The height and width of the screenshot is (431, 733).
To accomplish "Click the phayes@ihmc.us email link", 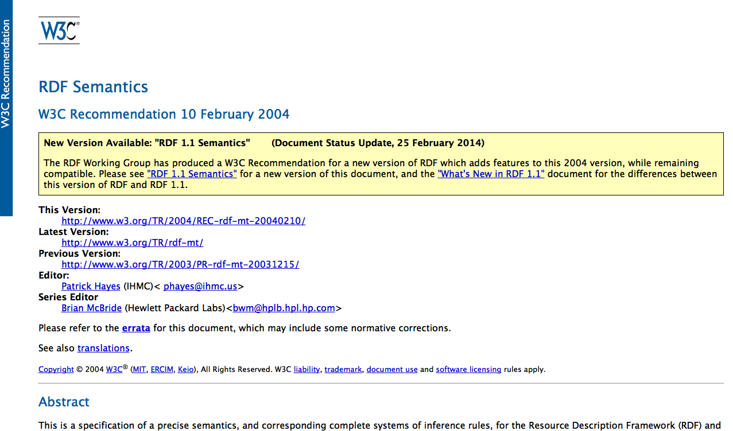I will (200, 286).
